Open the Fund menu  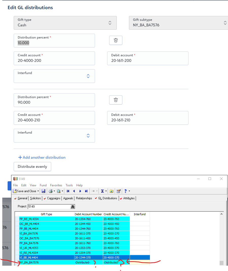click(43, 185)
